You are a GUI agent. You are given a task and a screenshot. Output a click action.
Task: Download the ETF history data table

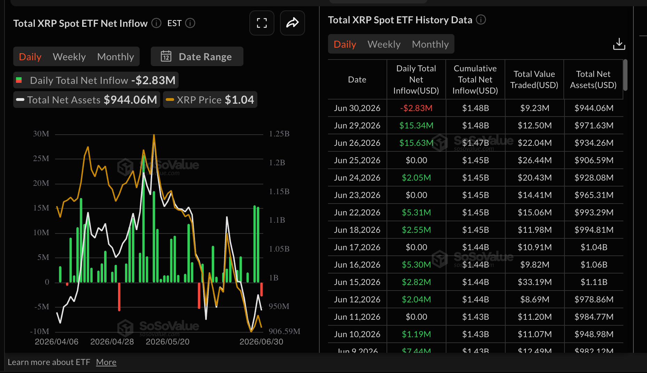(619, 44)
